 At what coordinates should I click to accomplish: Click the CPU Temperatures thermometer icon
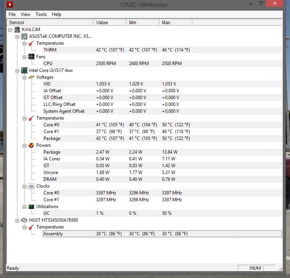tap(31, 118)
